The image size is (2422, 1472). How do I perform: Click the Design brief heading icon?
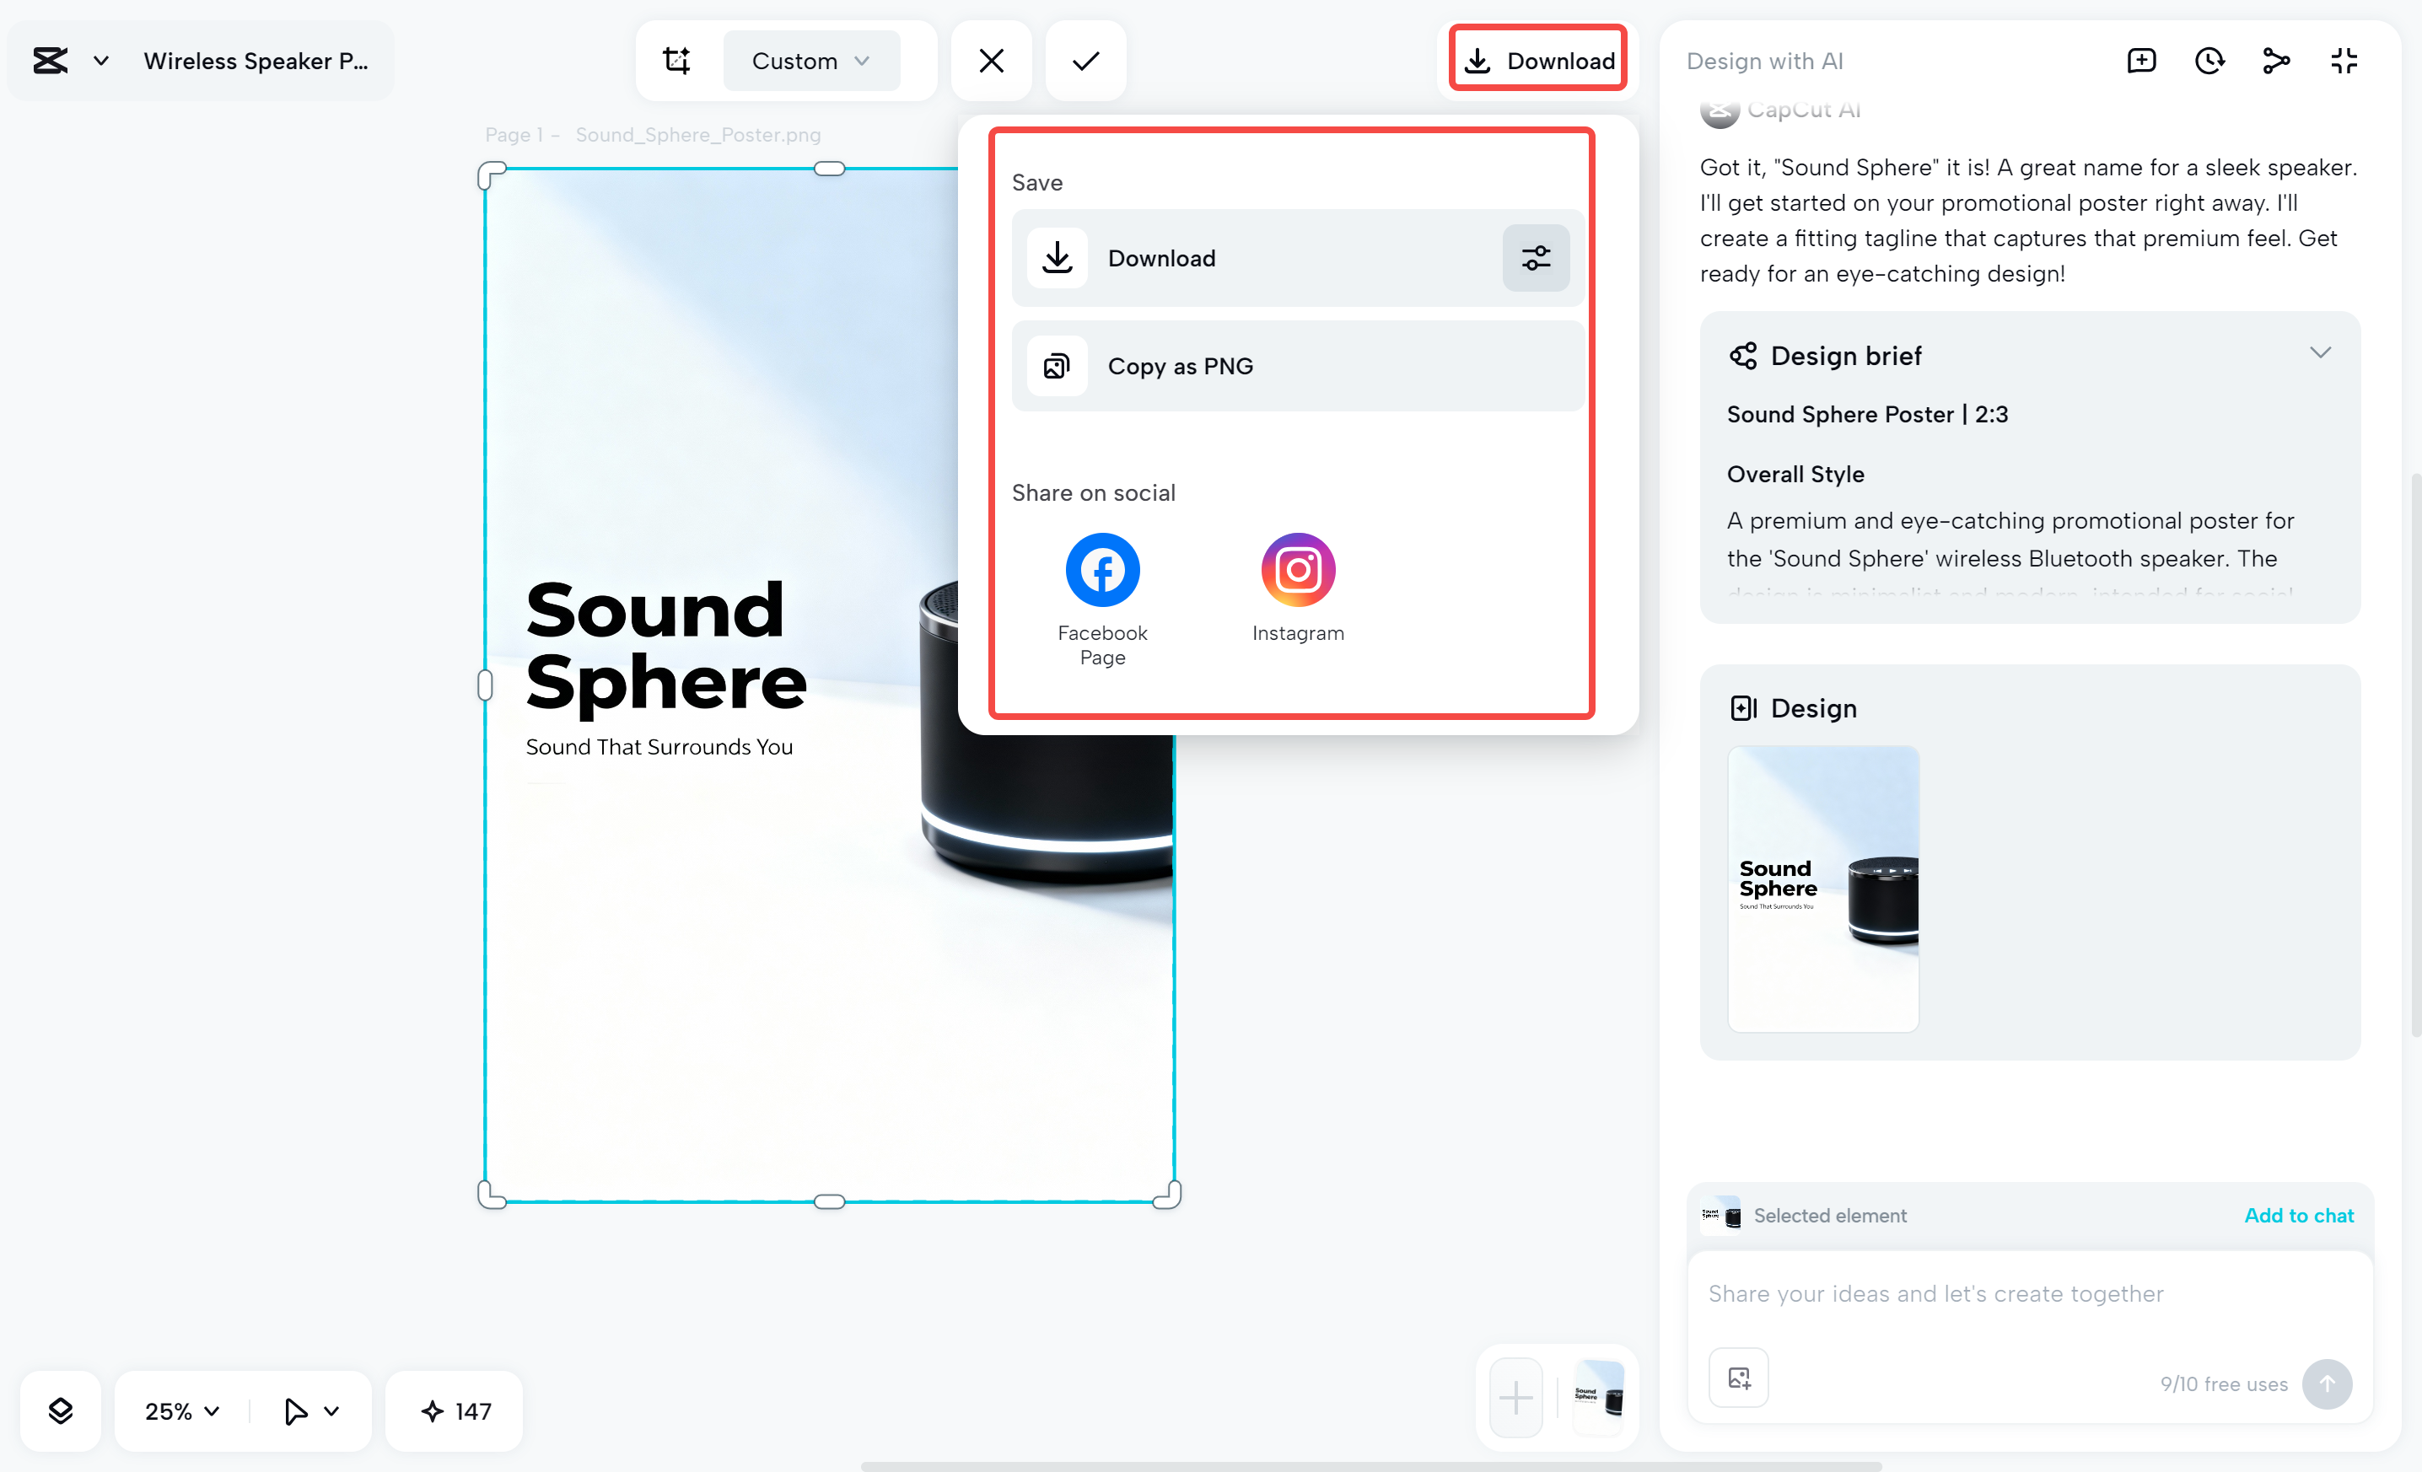coord(1743,356)
